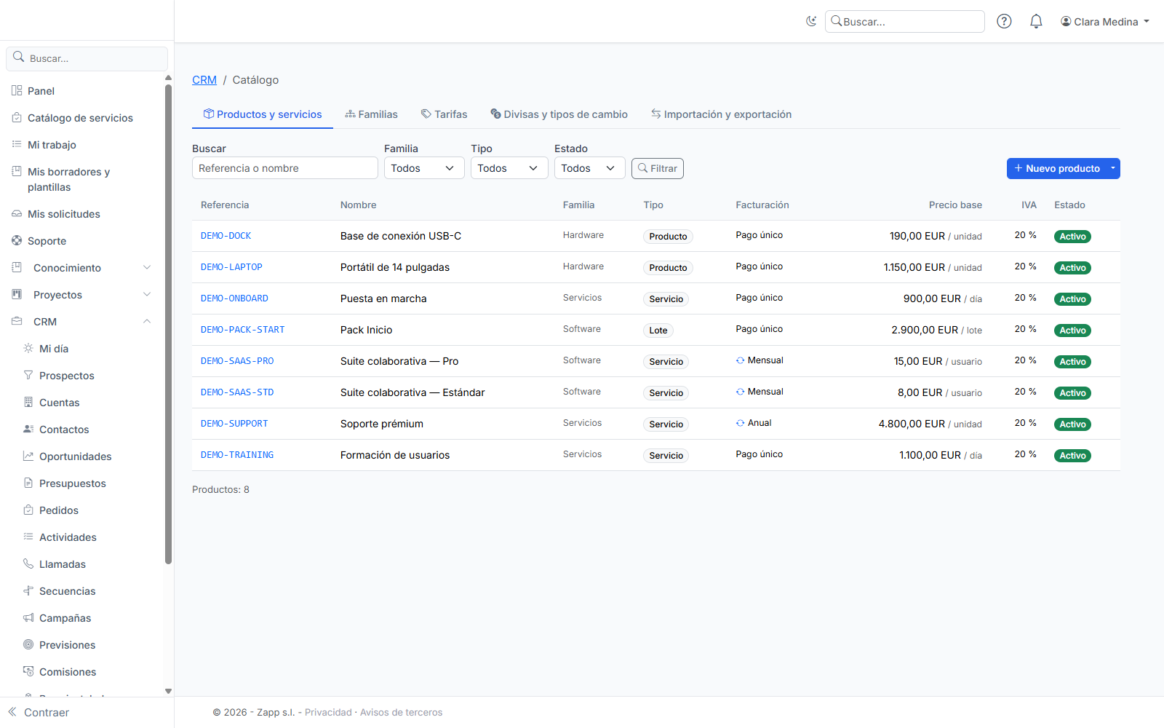Click the Nuevo producto button
Image resolution: width=1164 pixels, height=728 pixels.
(x=1056, y=168)
